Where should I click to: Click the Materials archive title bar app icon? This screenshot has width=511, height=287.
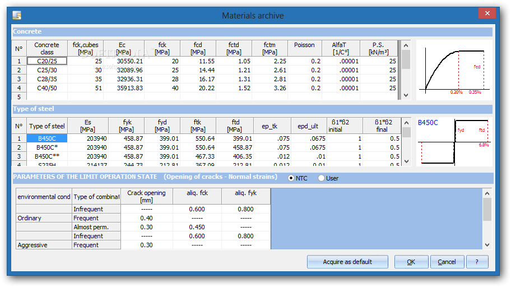click(x=17, y=15)
